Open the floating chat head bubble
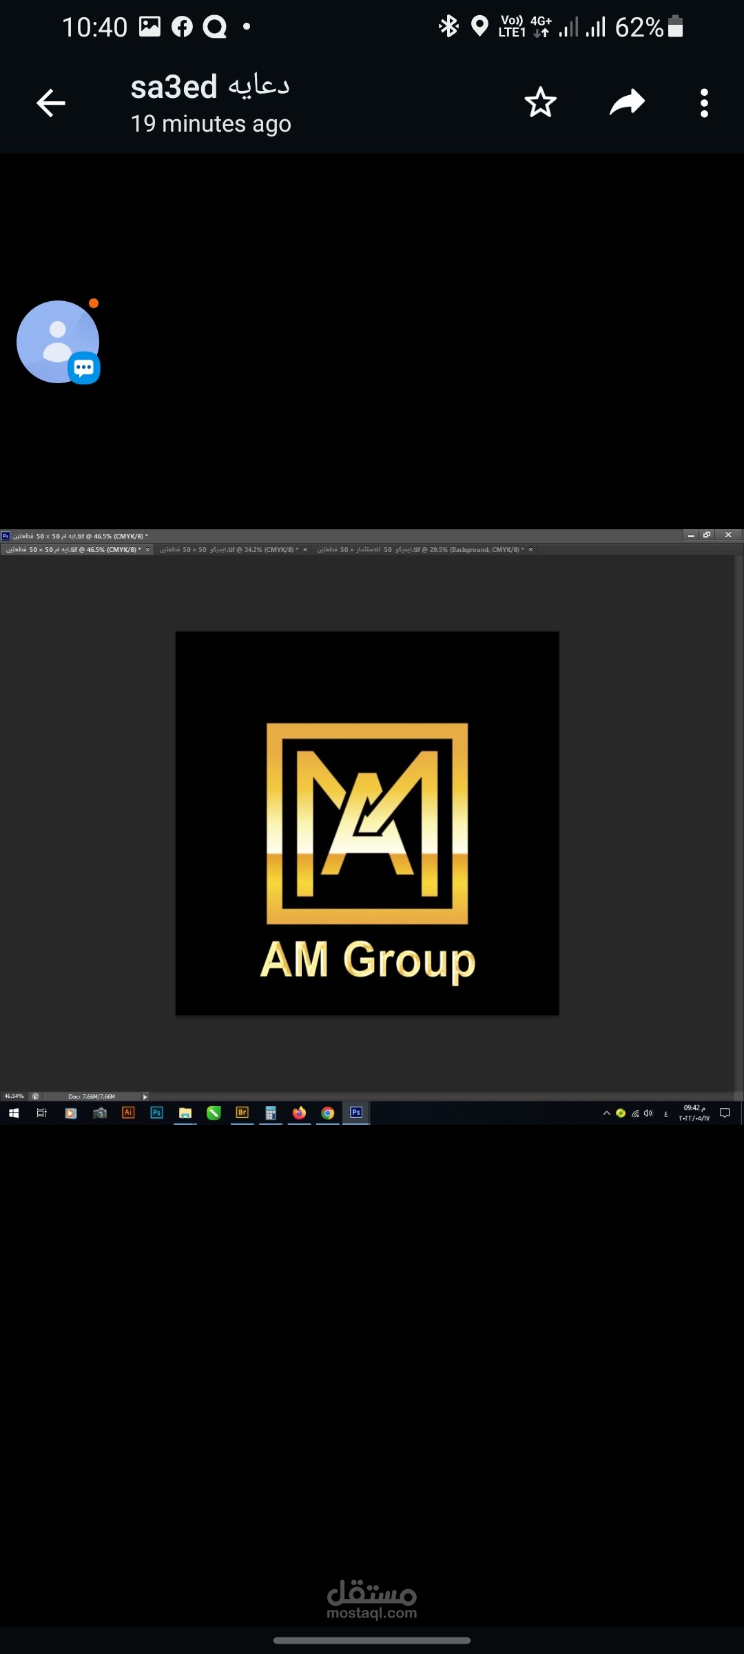The height and width of the screenshot is (1654, 744). (59, 342)
